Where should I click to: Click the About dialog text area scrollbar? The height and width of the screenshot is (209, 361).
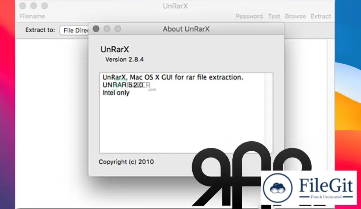(269, 113)
